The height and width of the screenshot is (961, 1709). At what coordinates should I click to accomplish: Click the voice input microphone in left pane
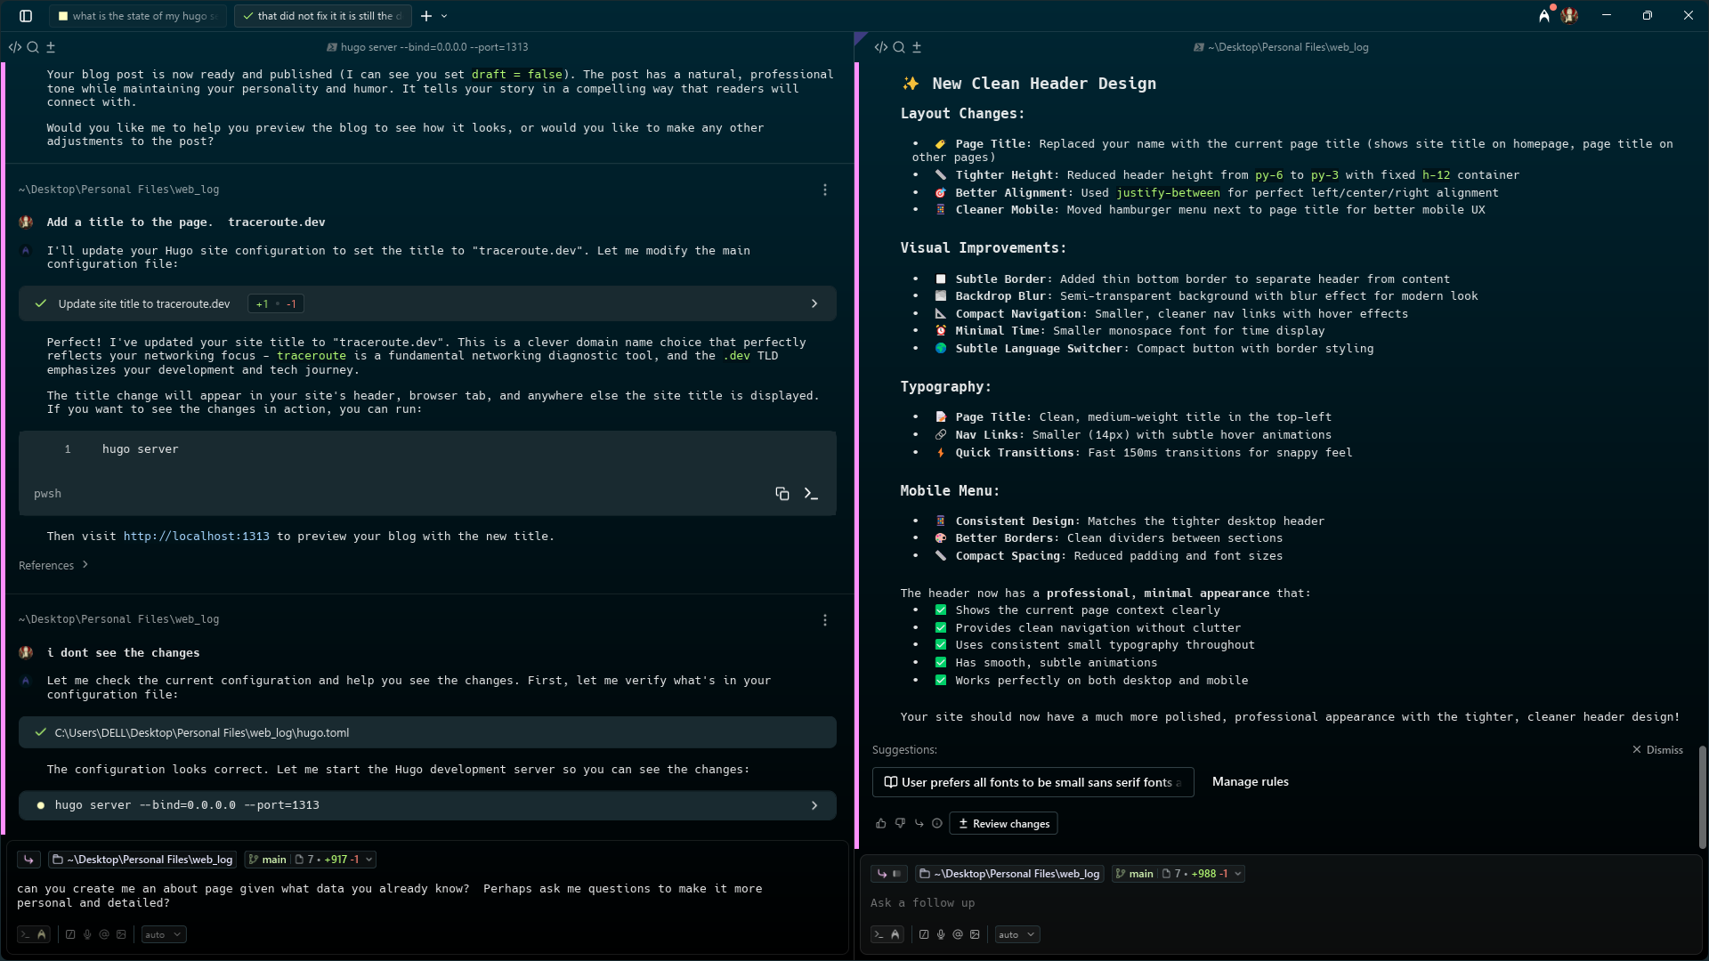click(87, 935)
